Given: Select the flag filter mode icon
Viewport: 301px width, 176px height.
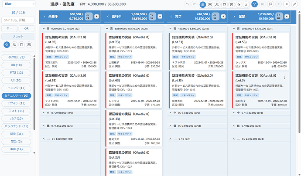Looking at the screenshot, I should (21, 44).
